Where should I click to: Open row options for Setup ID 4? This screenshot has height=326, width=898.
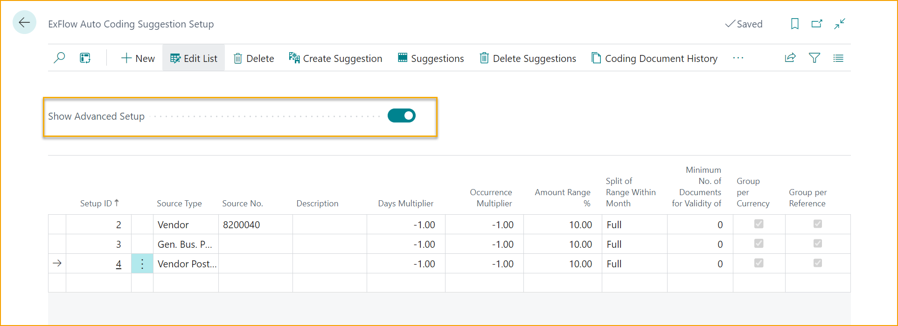pyautogui.click(x=142, y=264)
